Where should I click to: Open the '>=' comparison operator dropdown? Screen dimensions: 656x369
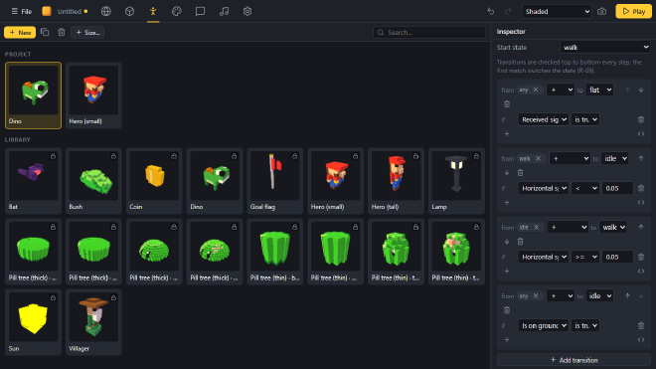pos(585,257)
